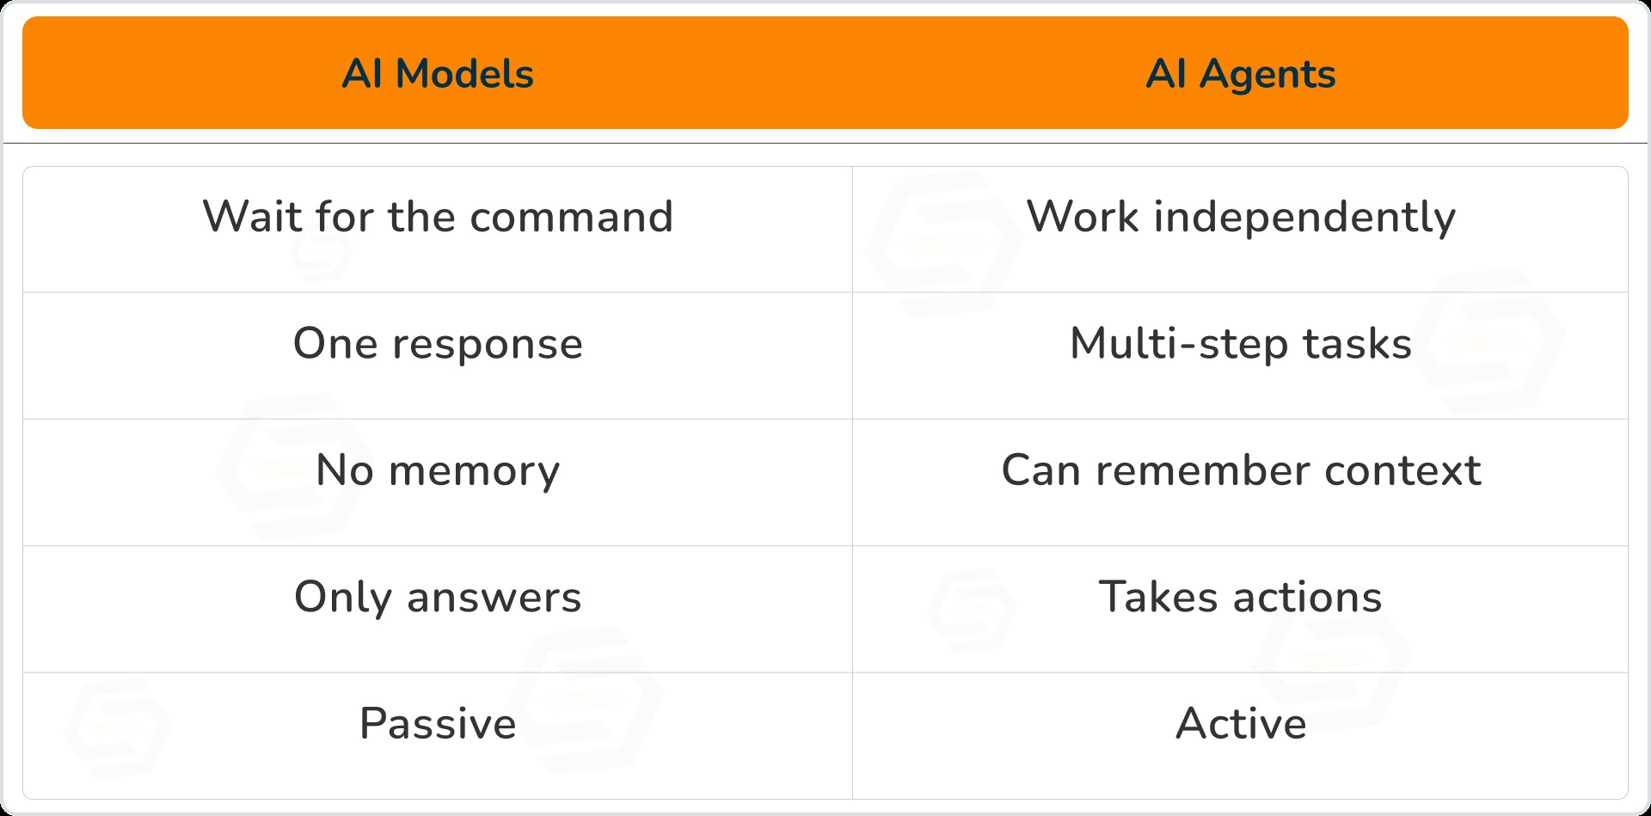Viewport: 1651px width, 816px height.
Task: Pick the "Takes actions" table cell text
Action: click(1240, 597)
